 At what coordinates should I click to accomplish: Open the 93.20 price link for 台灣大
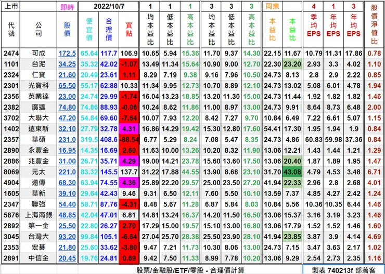pos(67,237)
